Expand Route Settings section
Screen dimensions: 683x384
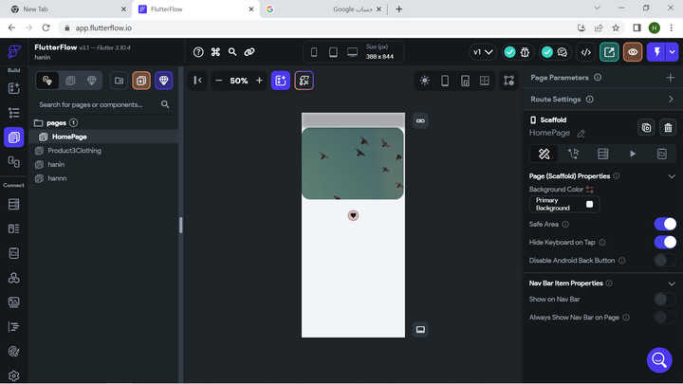pyautogui.click(x=671, y=99)
